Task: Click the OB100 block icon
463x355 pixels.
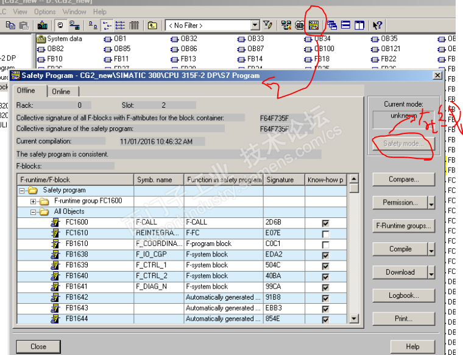Action: tap(309, 49)
